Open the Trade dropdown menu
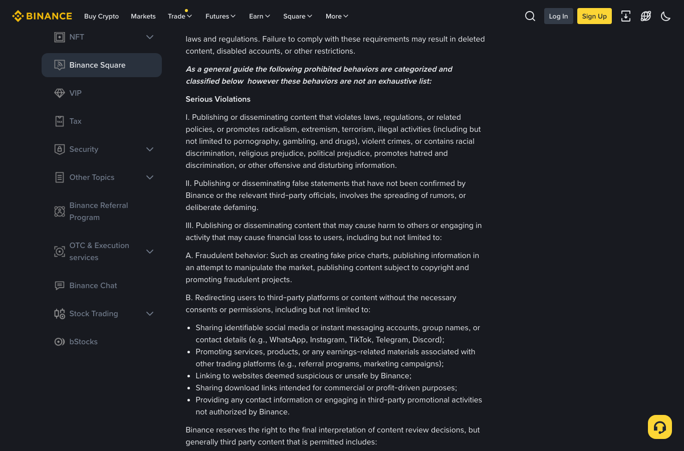684x451 pixels. 180,16
